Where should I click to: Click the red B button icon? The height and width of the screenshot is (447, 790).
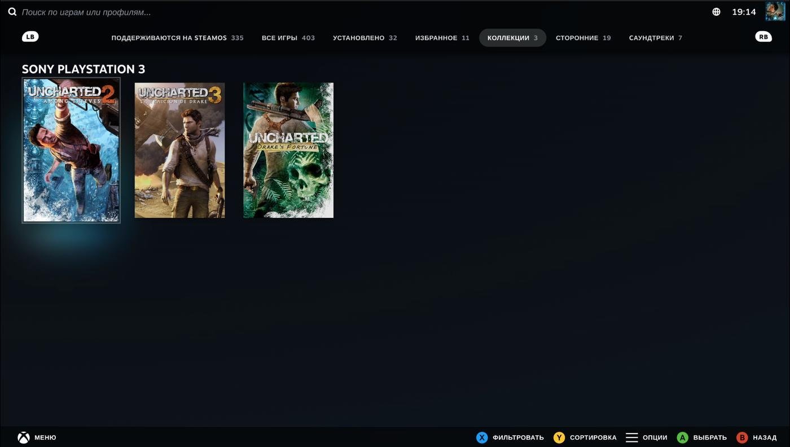[x=742, y=437]
